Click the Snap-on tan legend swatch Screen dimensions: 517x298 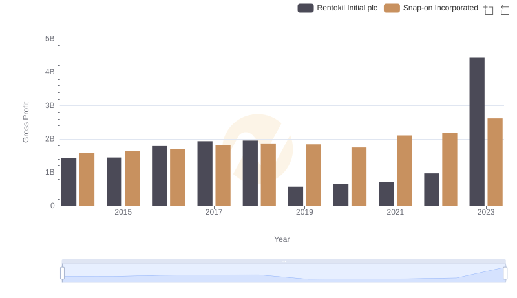392,8
